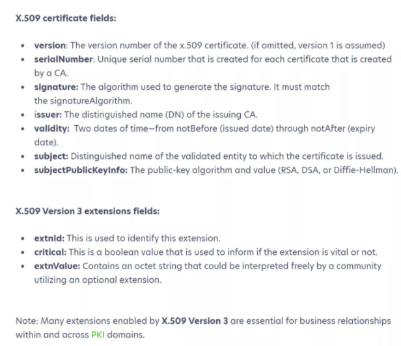Click the bold "signature:" field name
Screen dimensions: 401x346
(x=57, y=87)
